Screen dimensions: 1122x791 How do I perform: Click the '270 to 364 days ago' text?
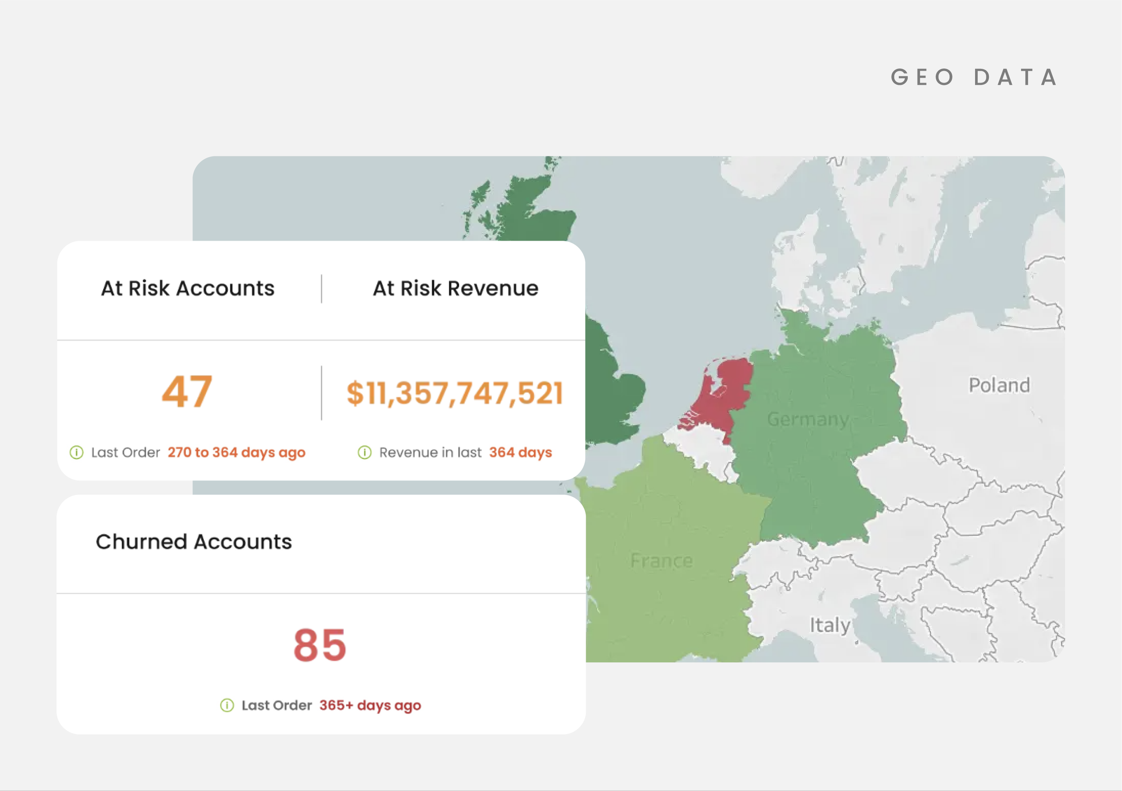coord(237,453)
